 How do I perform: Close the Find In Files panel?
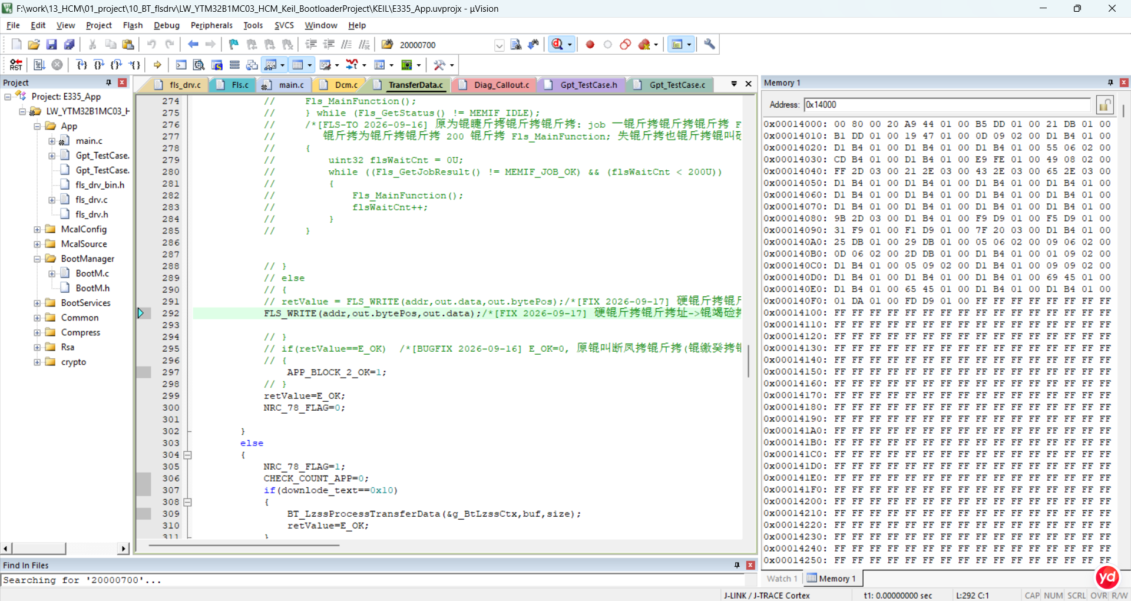pos(750,565)
